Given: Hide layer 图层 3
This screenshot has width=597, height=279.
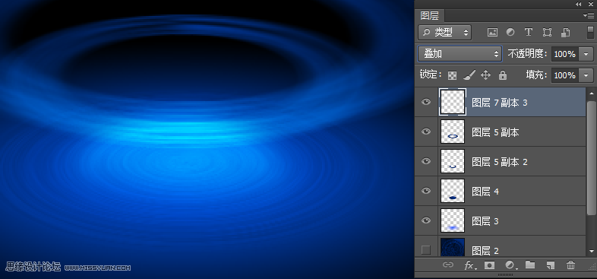Looking at the screenshot, I should tap(426, 220).
